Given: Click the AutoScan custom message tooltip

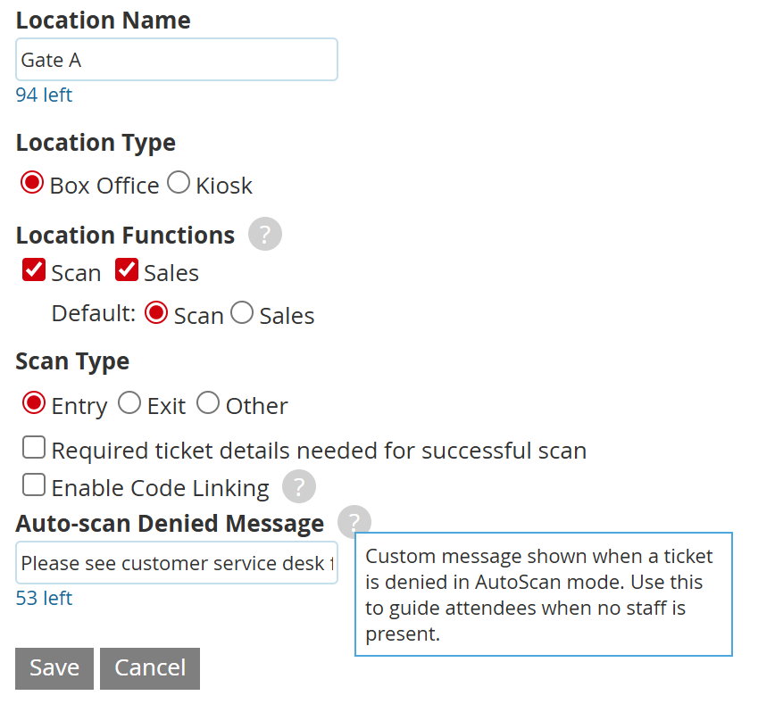Looking at the screenshot, I should (x=543, y=594).
